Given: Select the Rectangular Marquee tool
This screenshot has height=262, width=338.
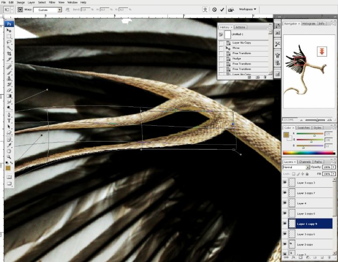Looking at the screenshot, I should (x=9, y=36).
